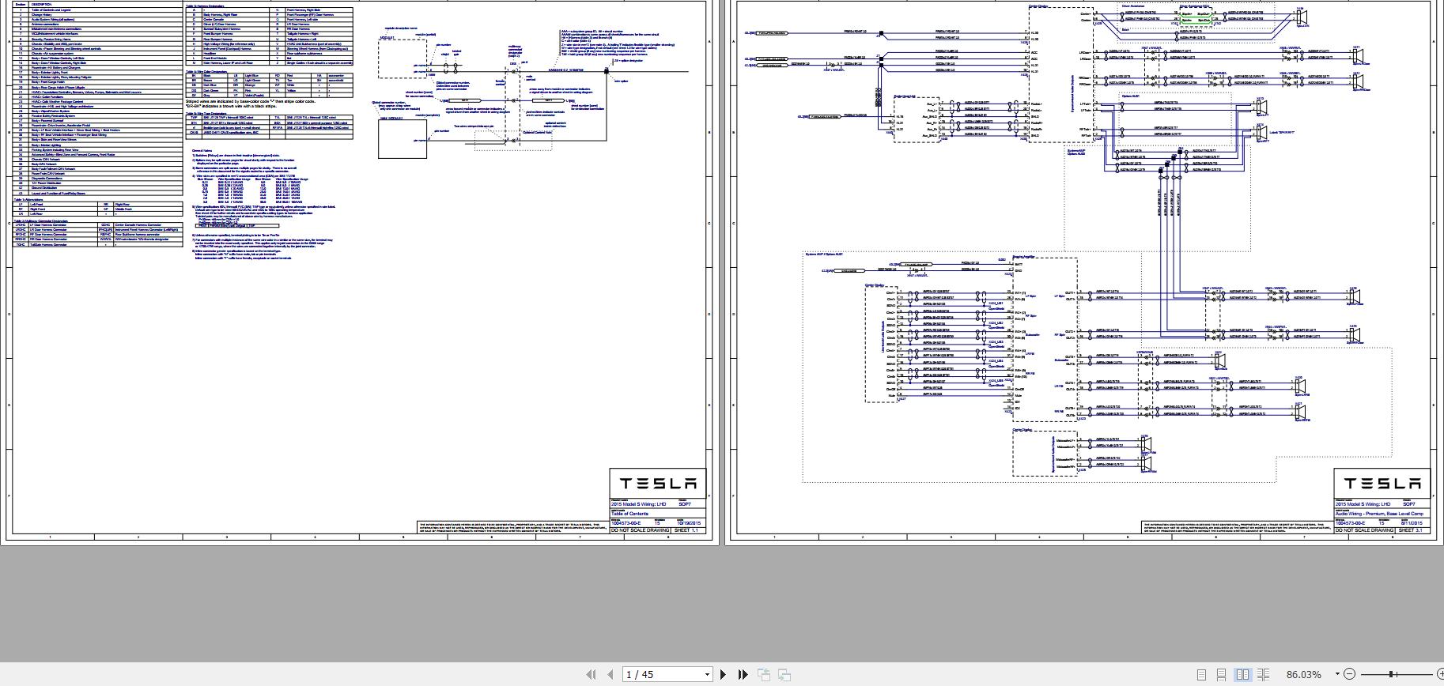Advance to the next page arrow
Screen dimensions: 1444x686
pyautogui.click(x=723, y=674)
